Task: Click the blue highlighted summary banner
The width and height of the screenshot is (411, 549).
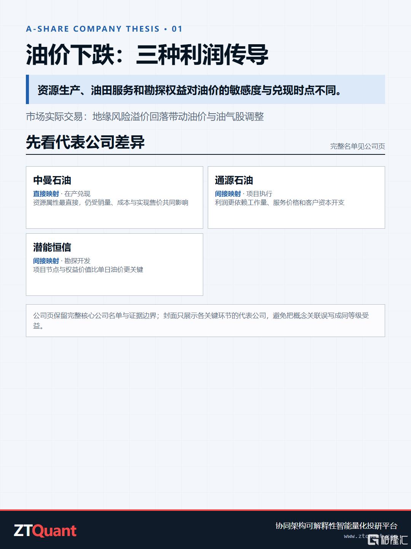Action: pos(205,90)
